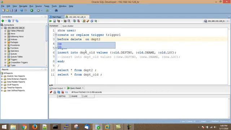Click the Filter funnel icon in Connections
The height and width of the screenshot is (130, 231).
click(13, 21)
